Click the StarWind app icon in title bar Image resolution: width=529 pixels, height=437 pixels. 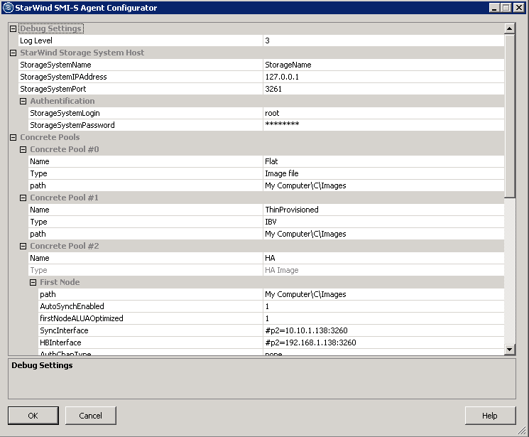coord(8,7)
